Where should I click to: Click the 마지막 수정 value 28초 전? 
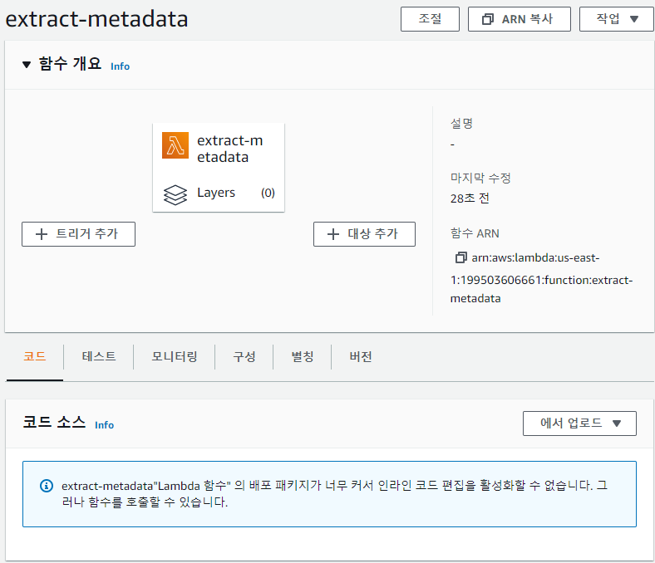470,198
